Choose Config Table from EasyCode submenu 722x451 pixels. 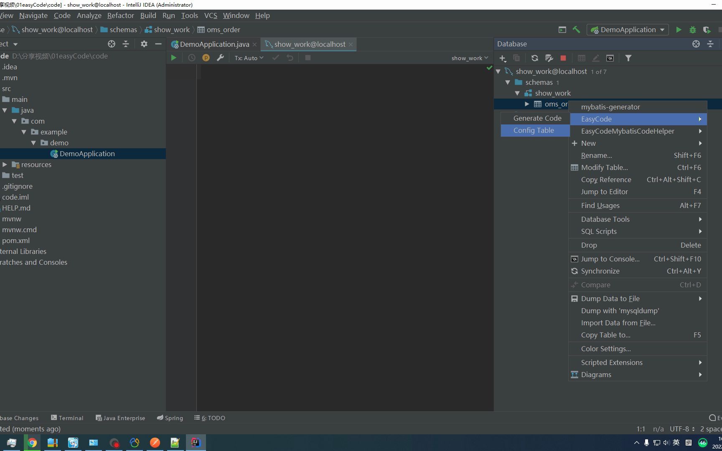click(x=535, y=130)
